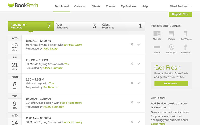Confirm Hillary Stapleton's Cut and Color request
This screenshot has width=200, height=125.
139,102
